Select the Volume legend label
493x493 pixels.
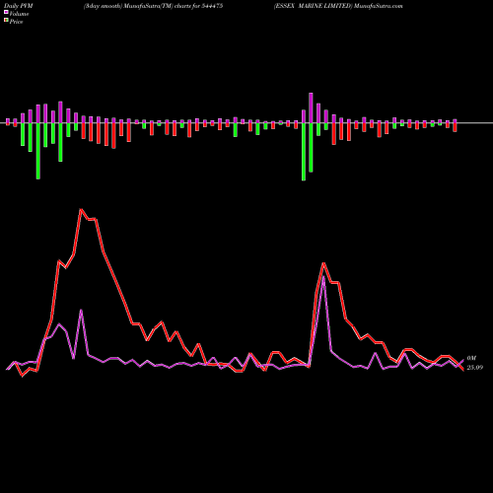[x=19, y=14]
